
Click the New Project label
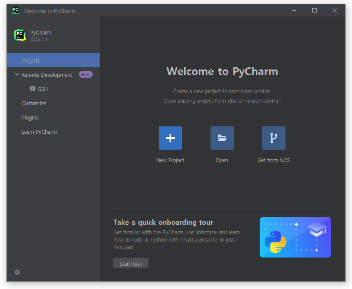pyautogui.click(x=170, y=160)
